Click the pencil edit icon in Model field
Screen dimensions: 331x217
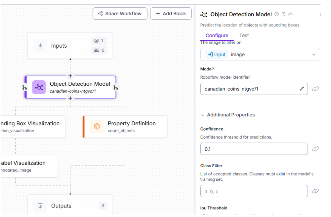[302, 89]
